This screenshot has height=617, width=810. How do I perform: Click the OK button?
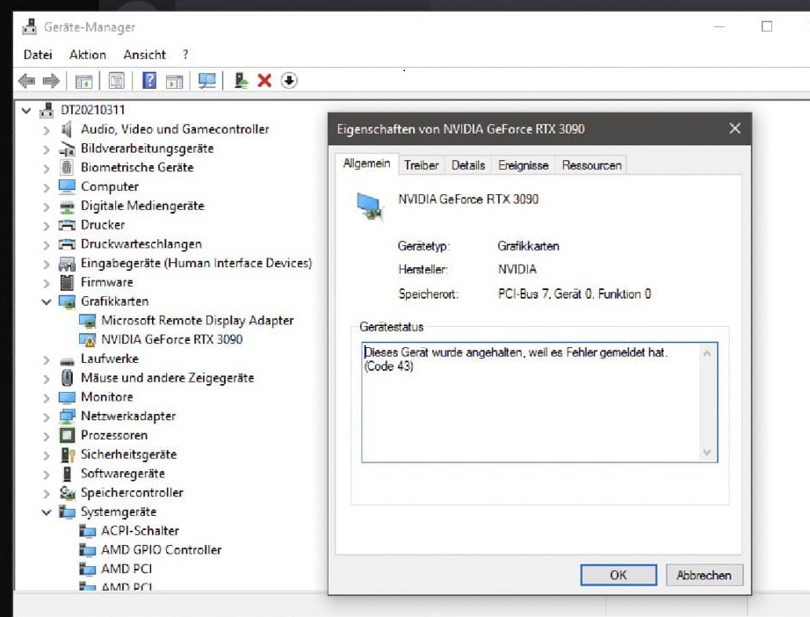[618, 575]
